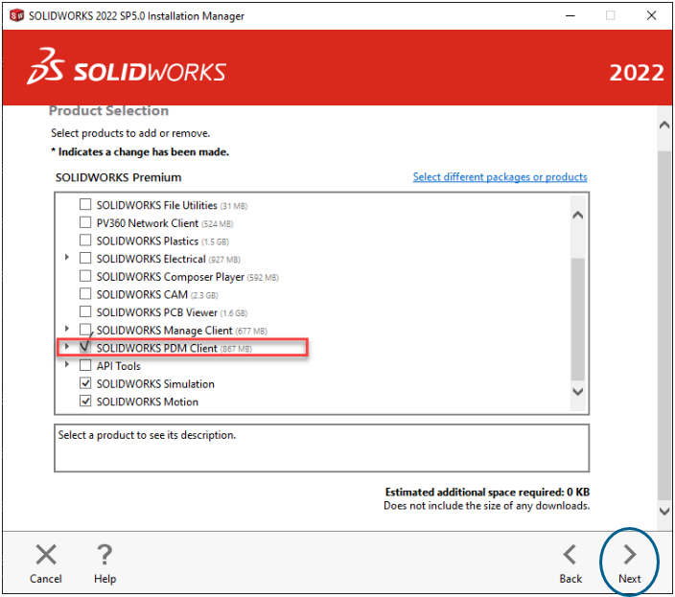Screen dimensions: 675x597
Task: Expand the SOLIDWORKS Electrical tree node
Action: [67, 257]
